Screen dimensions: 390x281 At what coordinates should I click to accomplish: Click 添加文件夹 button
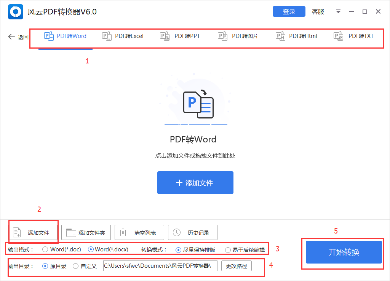coord(86,232)
